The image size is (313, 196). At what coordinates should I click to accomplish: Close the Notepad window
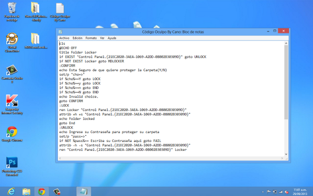click(284, 31)
